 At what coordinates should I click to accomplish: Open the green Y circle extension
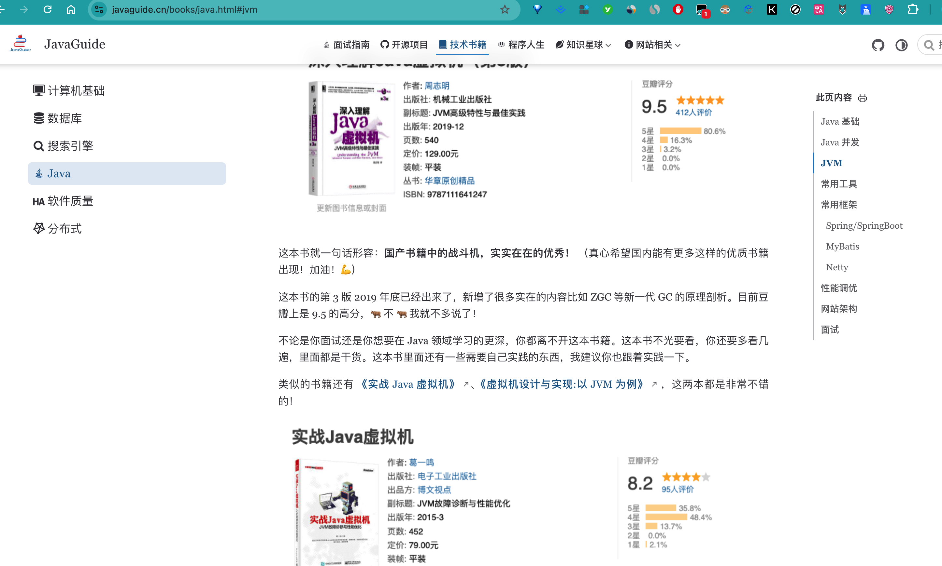pos(607,9)
